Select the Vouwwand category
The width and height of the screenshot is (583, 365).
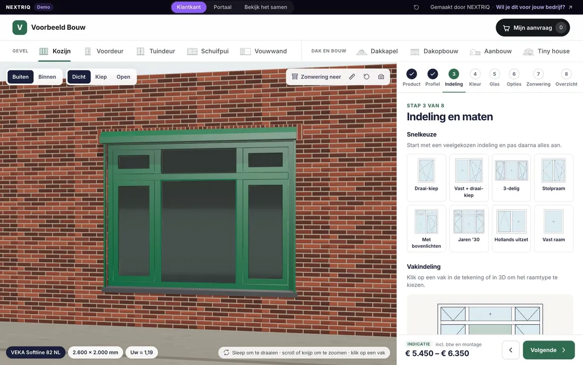coord(263,51)
